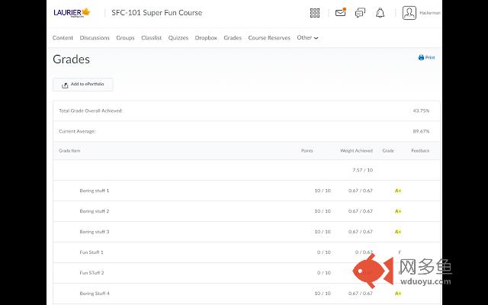The image size is (488, 305).
Task: Go to the Discussions tab
Action: point(95,37)
